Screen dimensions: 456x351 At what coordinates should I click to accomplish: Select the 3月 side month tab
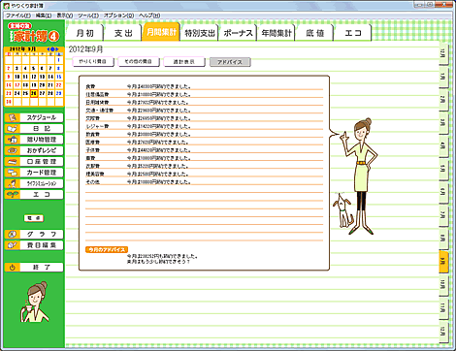click(x=443, y=123)
